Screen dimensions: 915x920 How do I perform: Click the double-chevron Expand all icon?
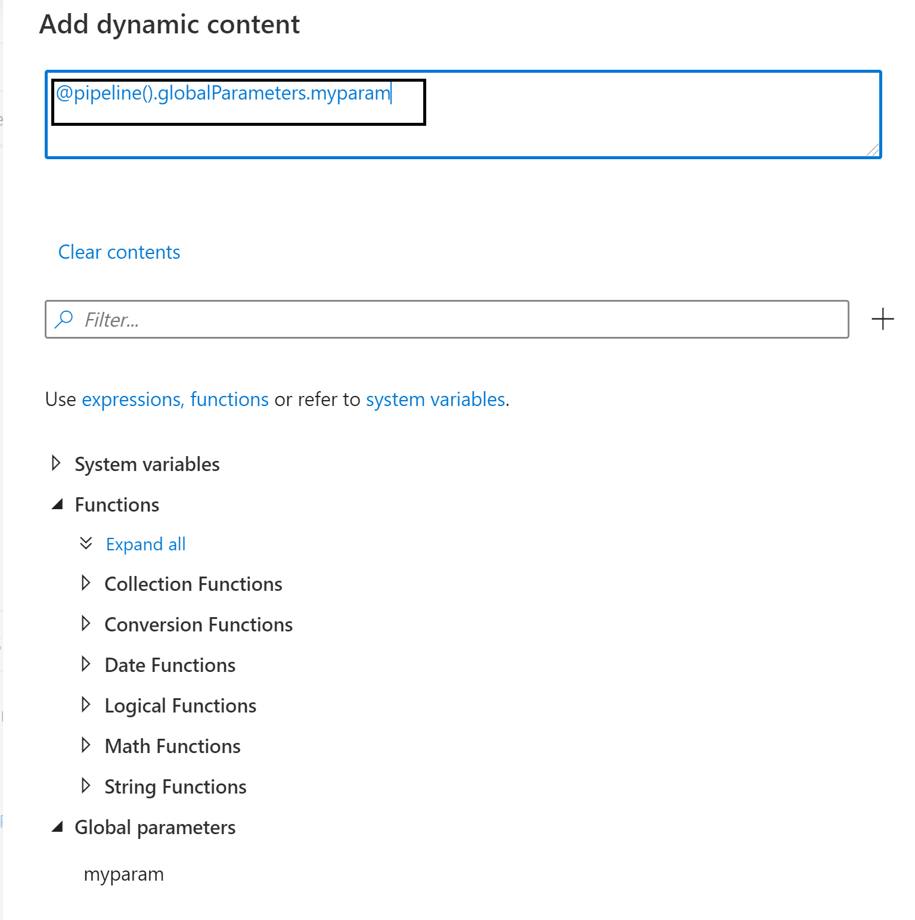point(86,543)
